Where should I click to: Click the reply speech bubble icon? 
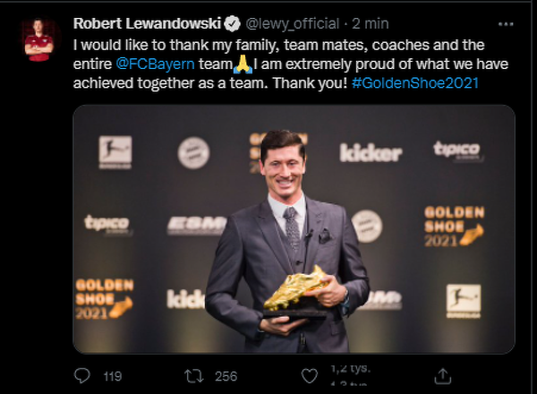(82, 376)
